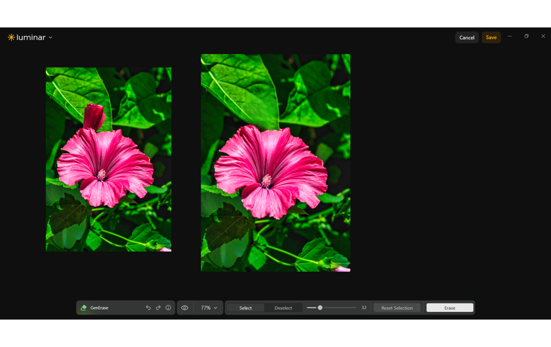Toggle the preview eye icon

click(x=185, y=308)
